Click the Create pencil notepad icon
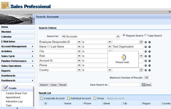The width and height of the screenshot is (171, 109). 5,87
